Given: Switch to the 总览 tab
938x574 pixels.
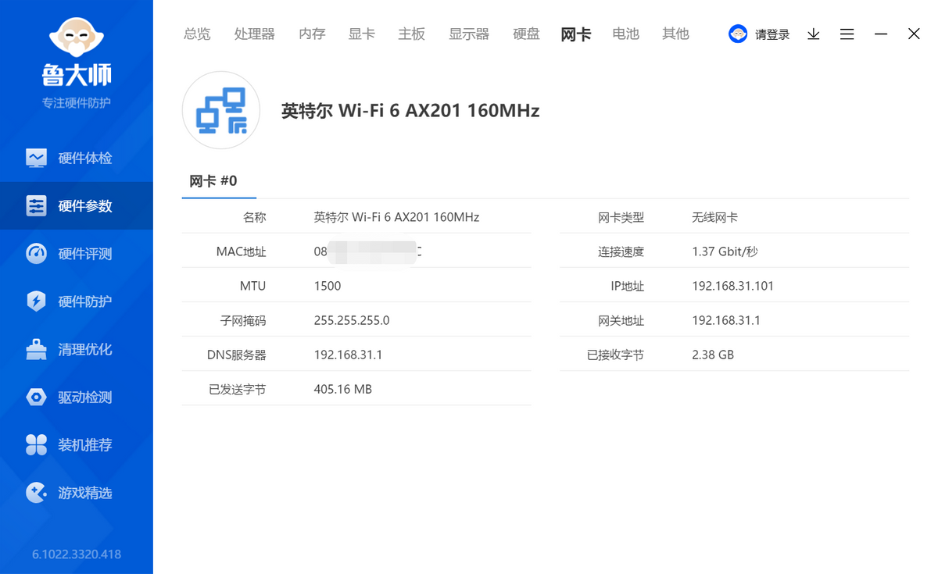Looking at the screenshot, I should (197, 34).
